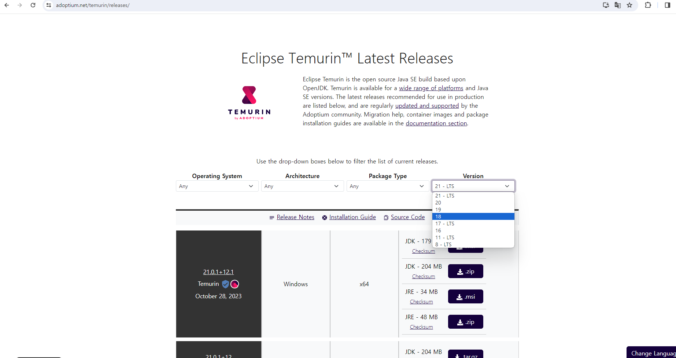676x358 pixels.
Task: Pick version 8 - LTS option
Action: 473,244
